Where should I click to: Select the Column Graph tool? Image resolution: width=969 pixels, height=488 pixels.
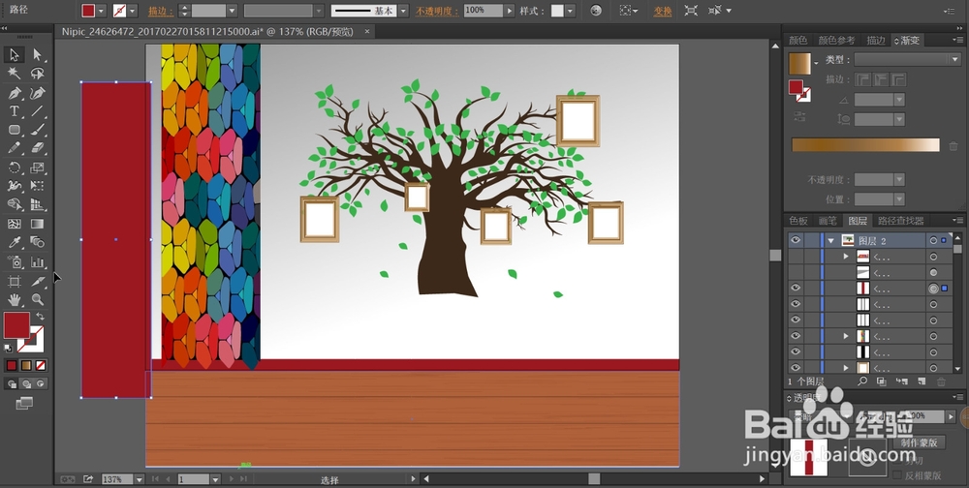tap(37, 262)
